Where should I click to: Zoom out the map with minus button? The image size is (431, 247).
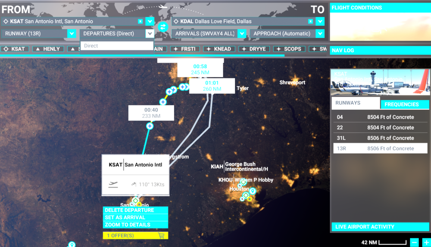tap(414, 242)
